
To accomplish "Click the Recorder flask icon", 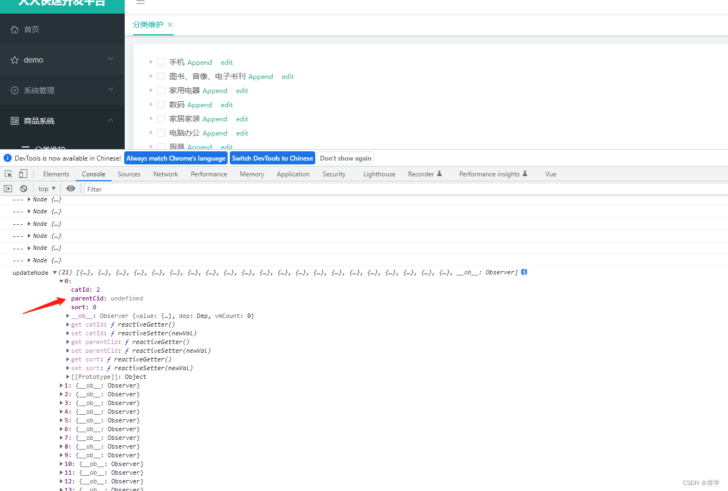I will [439, 174].
